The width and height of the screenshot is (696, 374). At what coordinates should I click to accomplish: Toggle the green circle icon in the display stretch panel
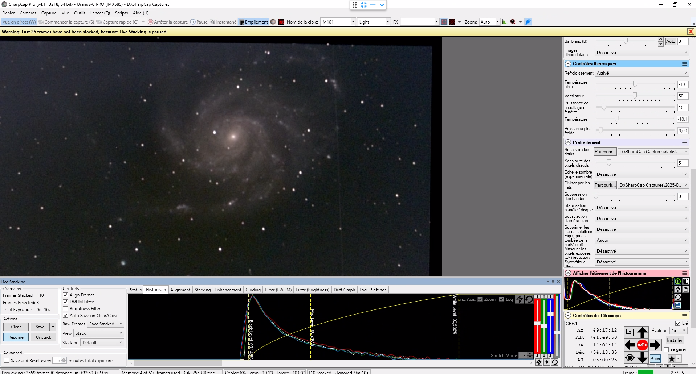pos(678,281)
